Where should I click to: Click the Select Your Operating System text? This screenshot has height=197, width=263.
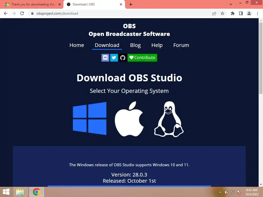(x=129, y=91)
